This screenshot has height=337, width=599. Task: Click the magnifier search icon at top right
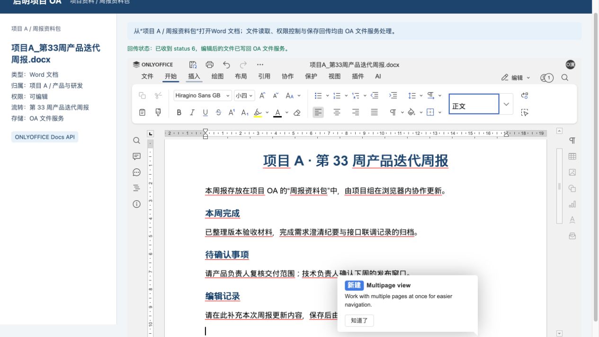pyautogui.click(x=565, y=78)
